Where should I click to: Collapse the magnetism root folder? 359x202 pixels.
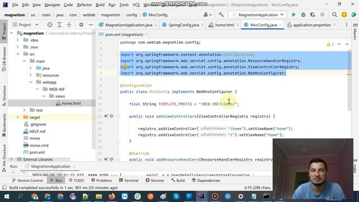click(11, 33)
